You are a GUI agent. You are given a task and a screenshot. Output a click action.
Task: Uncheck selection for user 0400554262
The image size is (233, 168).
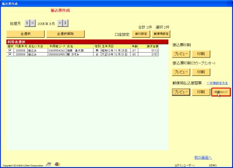coord(10,51)
